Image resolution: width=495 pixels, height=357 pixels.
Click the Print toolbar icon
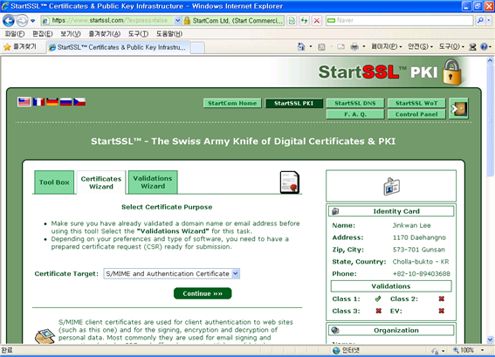(x=354, y=47)
